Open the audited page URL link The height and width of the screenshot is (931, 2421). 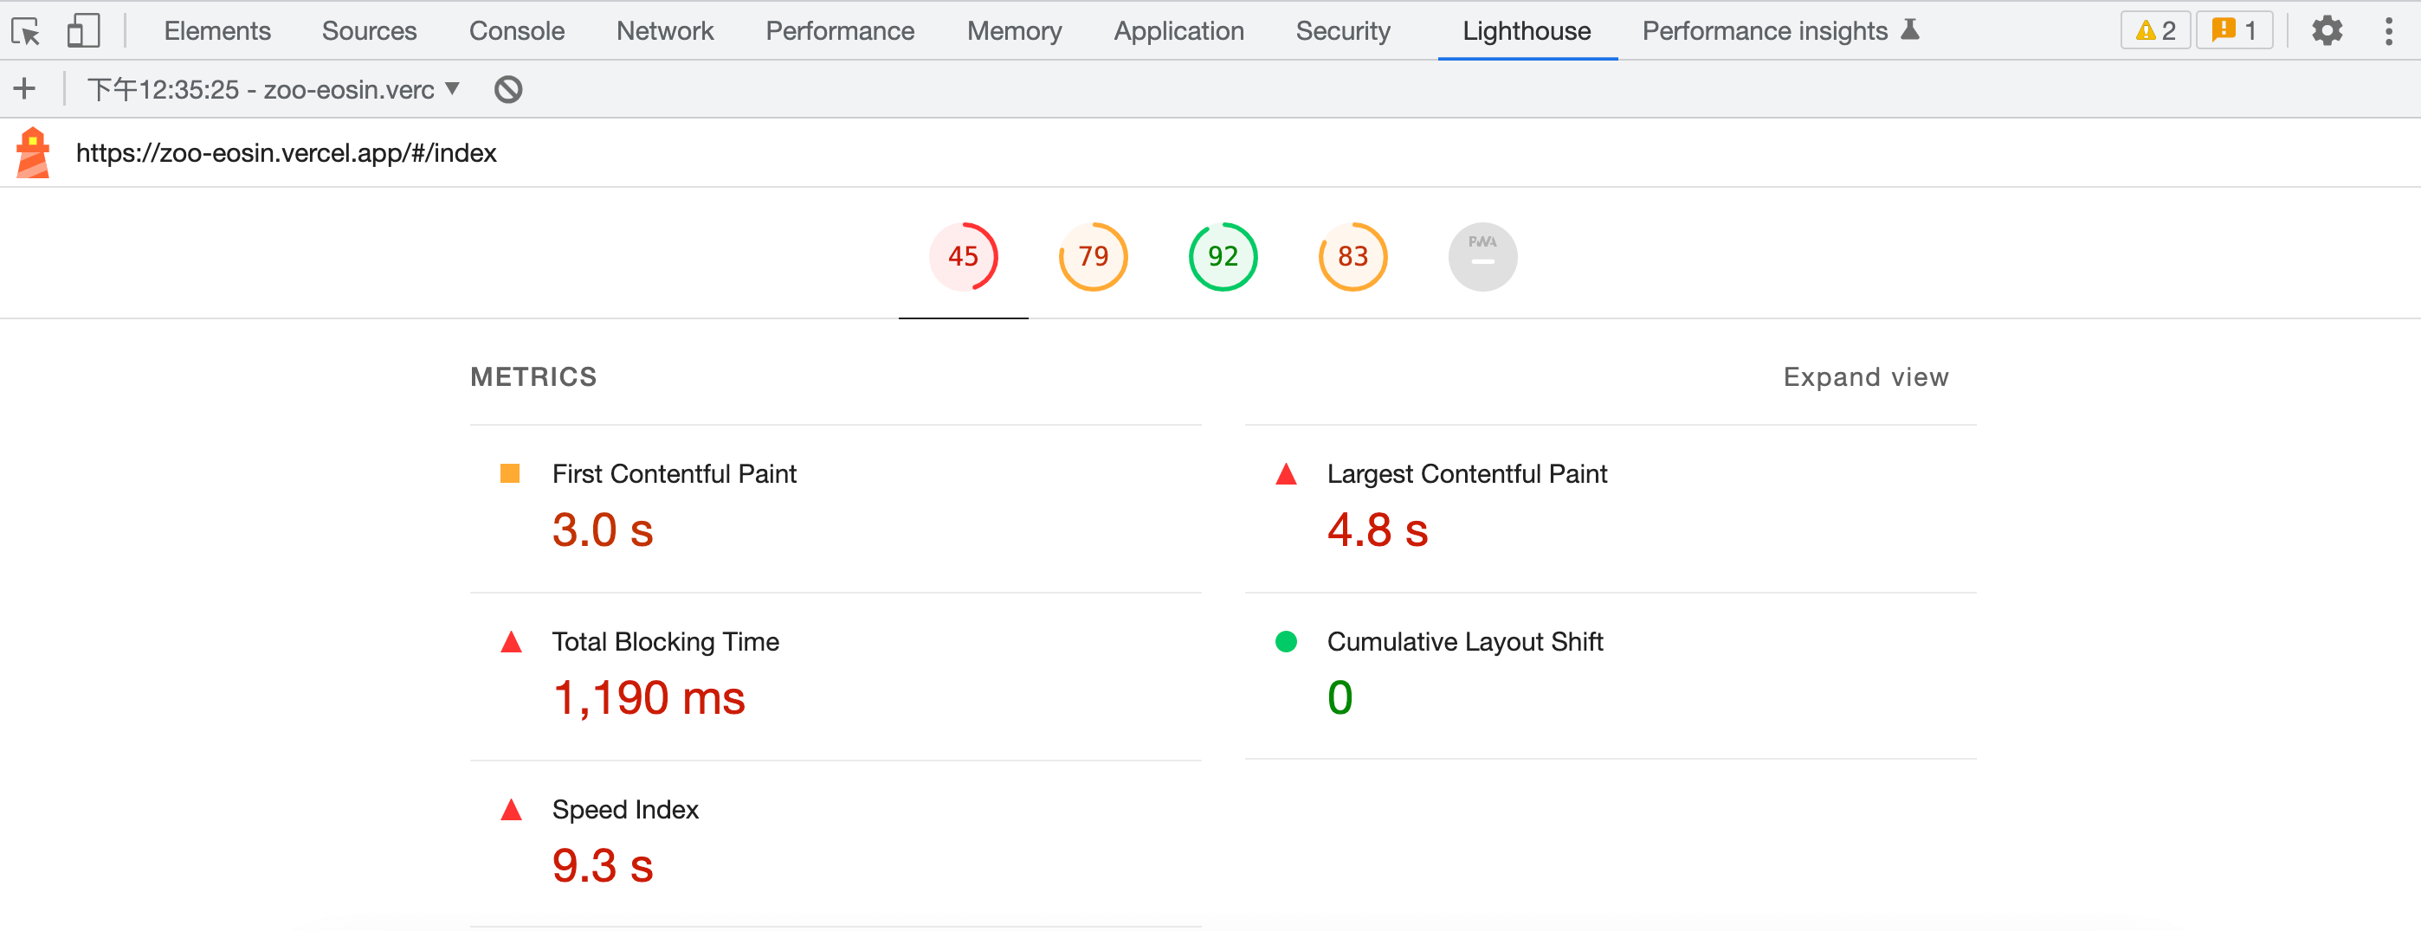click(286, 153)
